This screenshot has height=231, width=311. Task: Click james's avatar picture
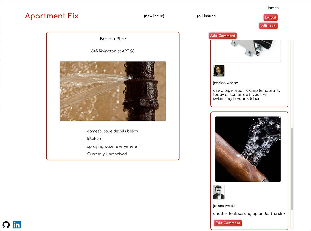tap(219, 192)
